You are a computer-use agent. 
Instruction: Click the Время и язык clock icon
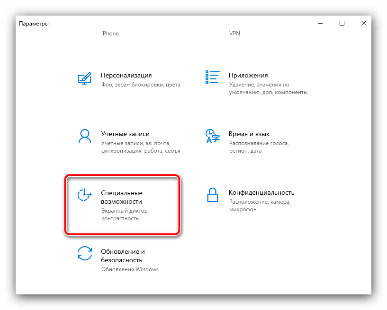pos(213,136)
